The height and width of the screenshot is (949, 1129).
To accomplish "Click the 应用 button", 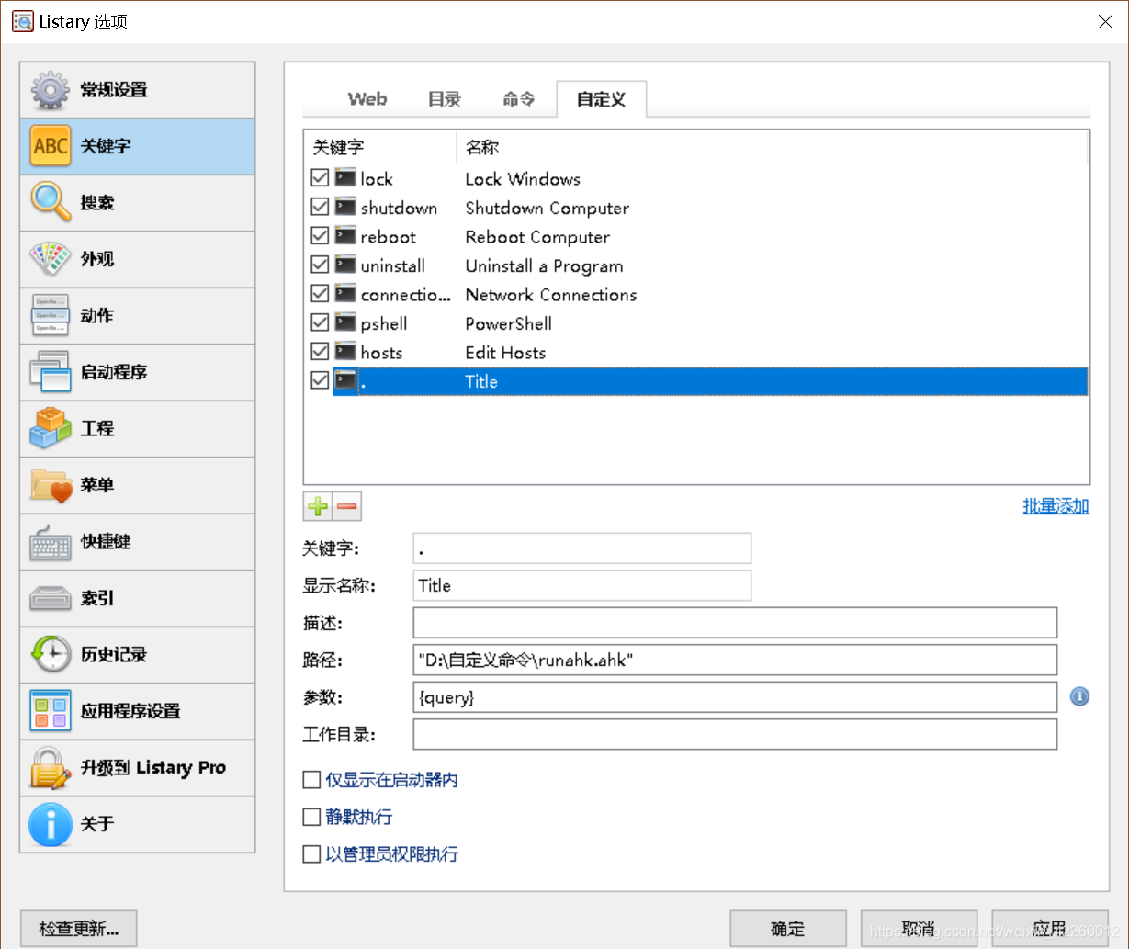I will [1049, 929].
